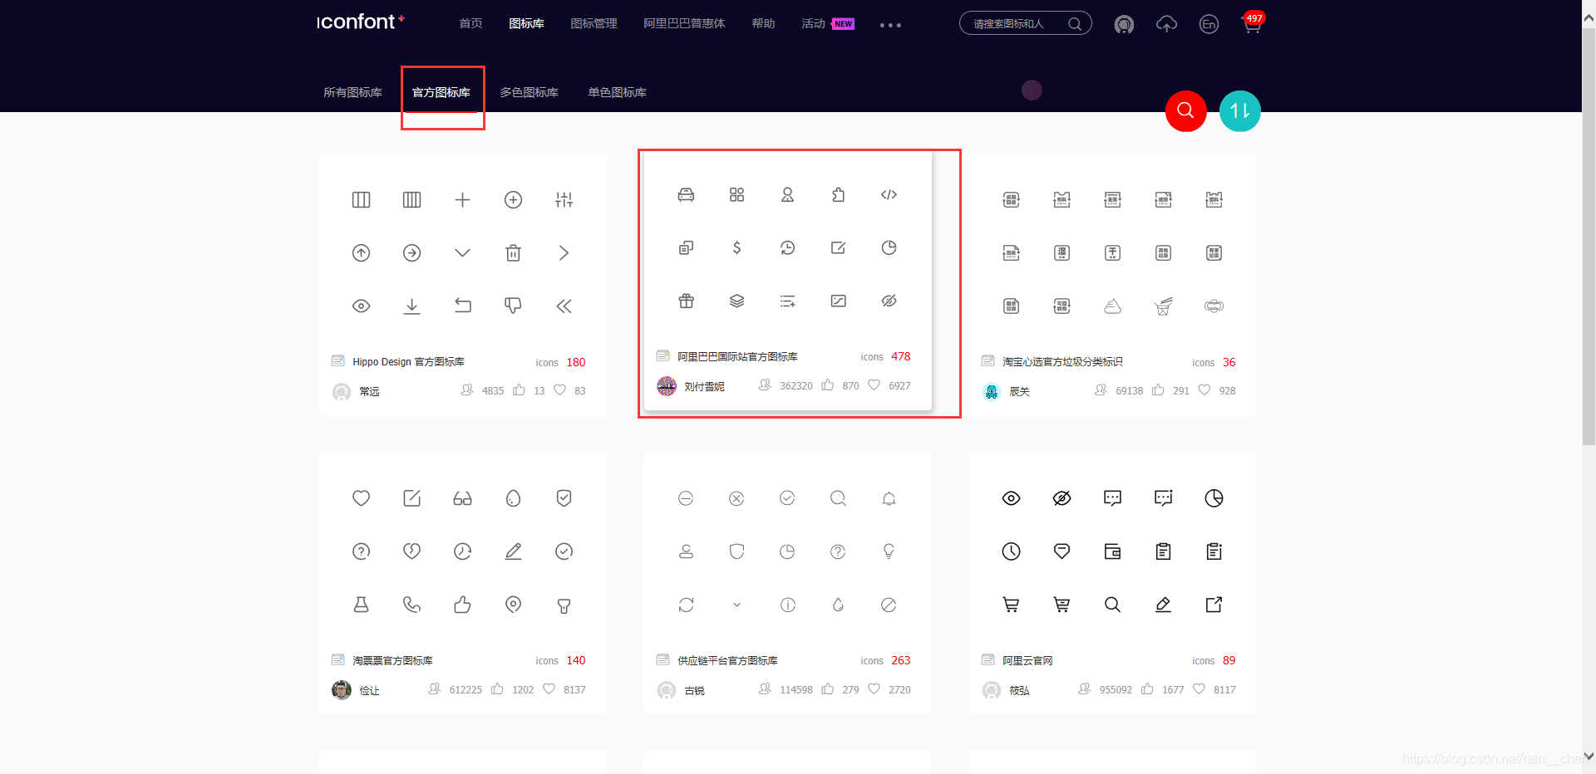The height and width of the screenshot is (774, 1596).
Task: Like the 阿里巴巴国际站 library with thumbs-up 870
Action: click(x=828, y=385)
